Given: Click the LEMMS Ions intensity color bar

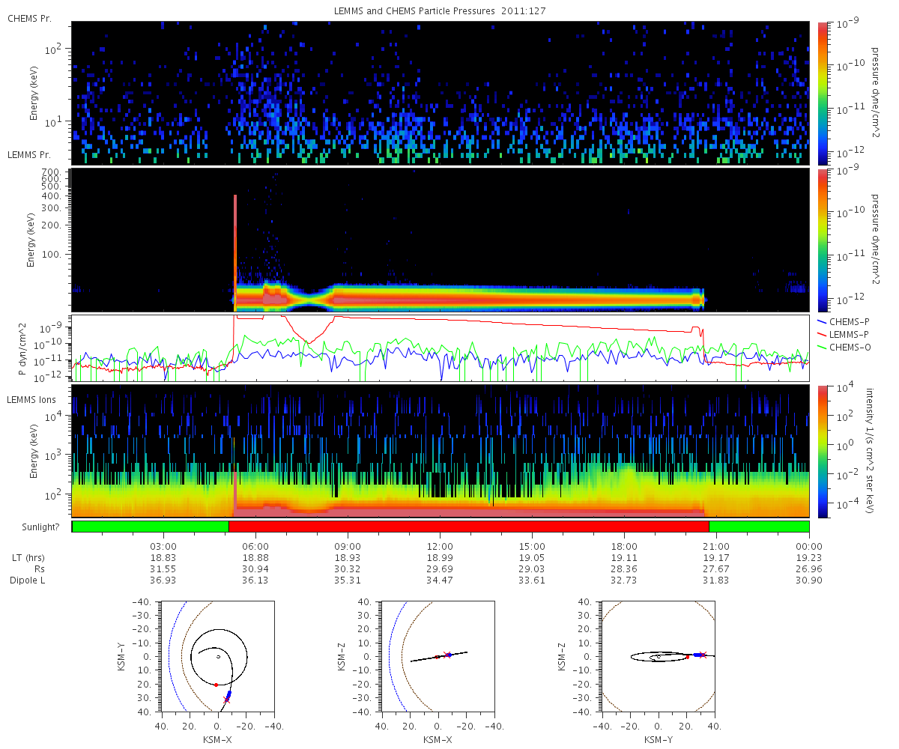Looking at the screenshot, I should tap(822, 451).
